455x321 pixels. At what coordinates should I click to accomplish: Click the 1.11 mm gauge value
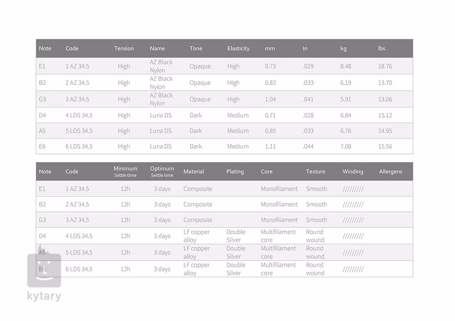[x=270, y=147]
